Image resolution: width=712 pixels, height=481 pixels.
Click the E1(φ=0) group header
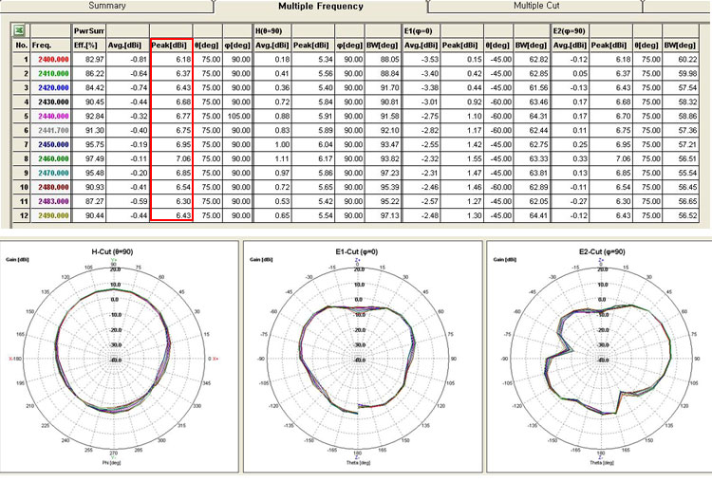pyautogui.click(x=421, y=31)
